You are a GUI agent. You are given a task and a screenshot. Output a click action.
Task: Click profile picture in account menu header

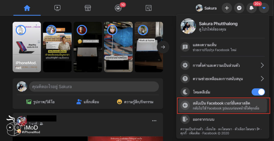coord(188,26)
